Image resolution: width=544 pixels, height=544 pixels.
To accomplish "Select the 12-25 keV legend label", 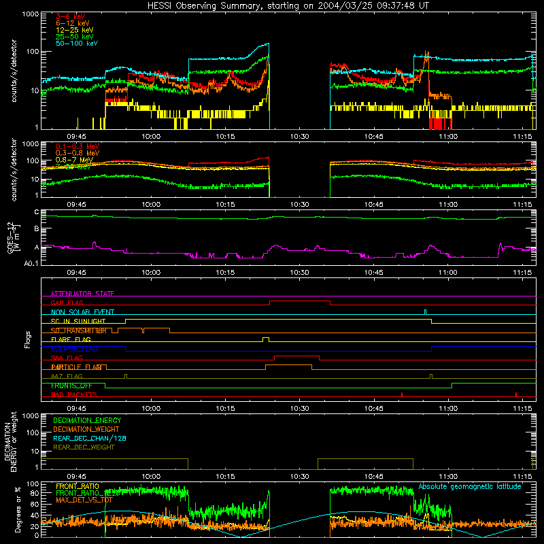I will tap(75, 30).
